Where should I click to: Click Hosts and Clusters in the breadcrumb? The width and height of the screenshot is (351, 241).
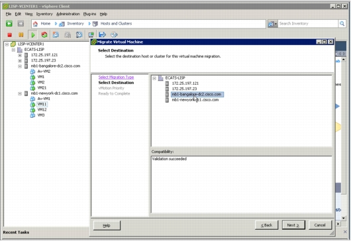(x=116, y=23)
